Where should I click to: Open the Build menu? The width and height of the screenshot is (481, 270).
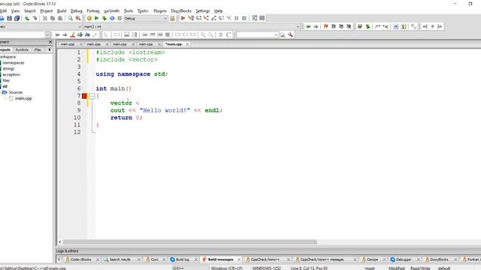tap(62, 10)
